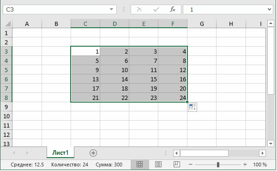Click cell containing 11
Screen dimensions: 277x171
click(144, 70)
